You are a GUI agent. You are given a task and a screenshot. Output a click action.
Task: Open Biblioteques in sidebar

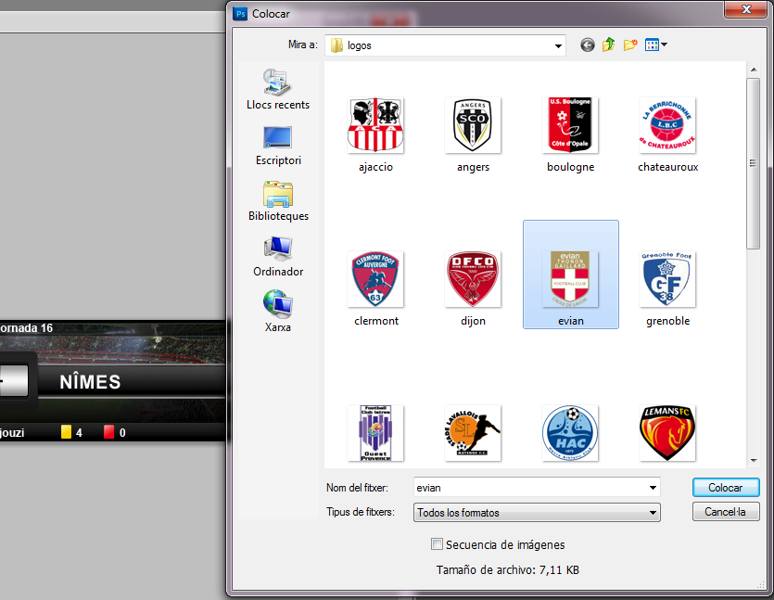click(x=278, y=201)
